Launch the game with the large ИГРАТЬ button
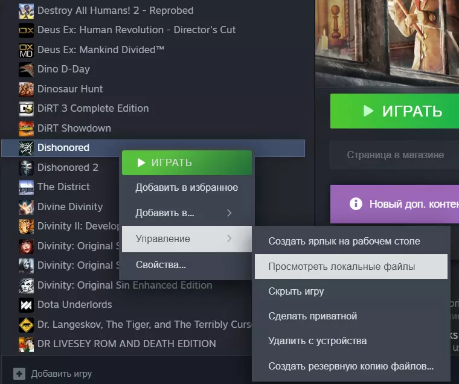 pyautogui.click(x=394, y=111)
